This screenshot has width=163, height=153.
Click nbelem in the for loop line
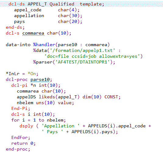point(55,120)
